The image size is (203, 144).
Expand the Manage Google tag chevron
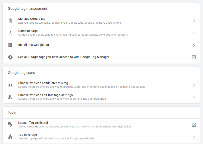click(x=194, y=21)
